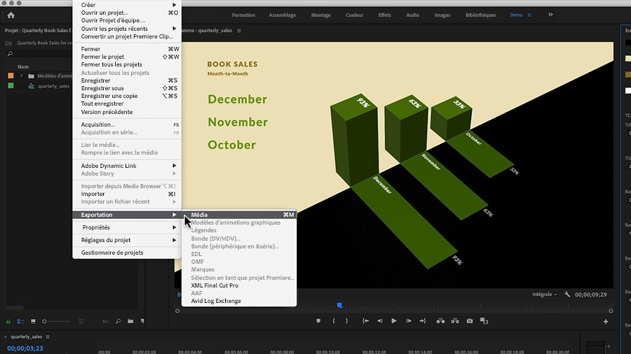Click the Automate to Sequence icon
631x354 pixels.
point(105,321)
